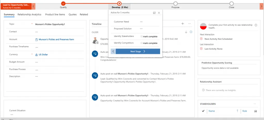Close the Develop stage flyout
Viewport: 264px width, 120px height.
(159, 13)
